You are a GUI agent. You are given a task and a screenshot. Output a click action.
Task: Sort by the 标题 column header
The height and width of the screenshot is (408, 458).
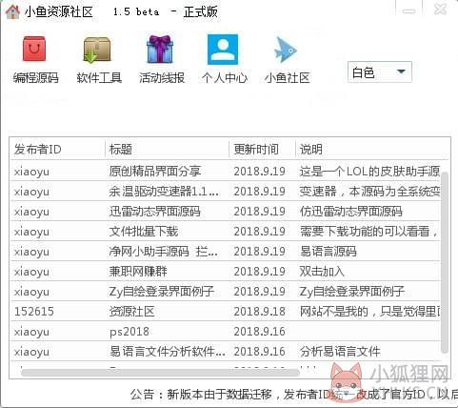tap(168, 149)
